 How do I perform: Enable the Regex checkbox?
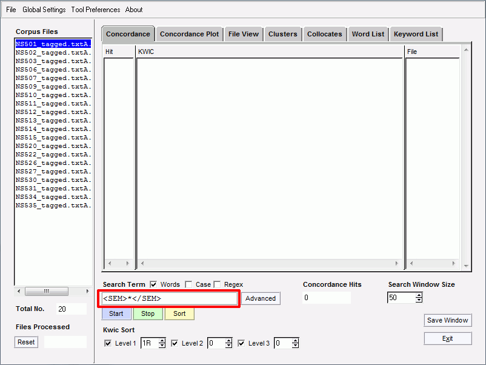217,284
